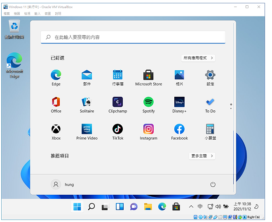Open the 說明 menu in VirtualBox
This screenshot has height=222, width=272.
pos(58,14)
